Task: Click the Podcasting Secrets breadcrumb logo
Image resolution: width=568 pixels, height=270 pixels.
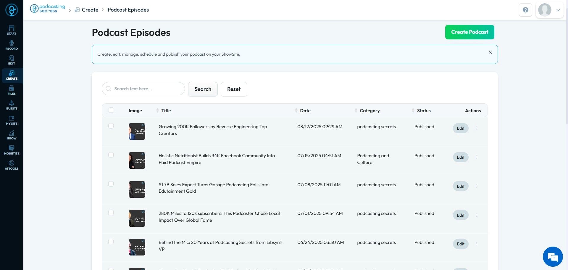Action: [47, 9]
